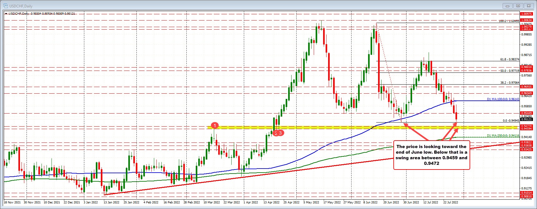Click the 0.98715 price axis value

[x=526, y=55]
